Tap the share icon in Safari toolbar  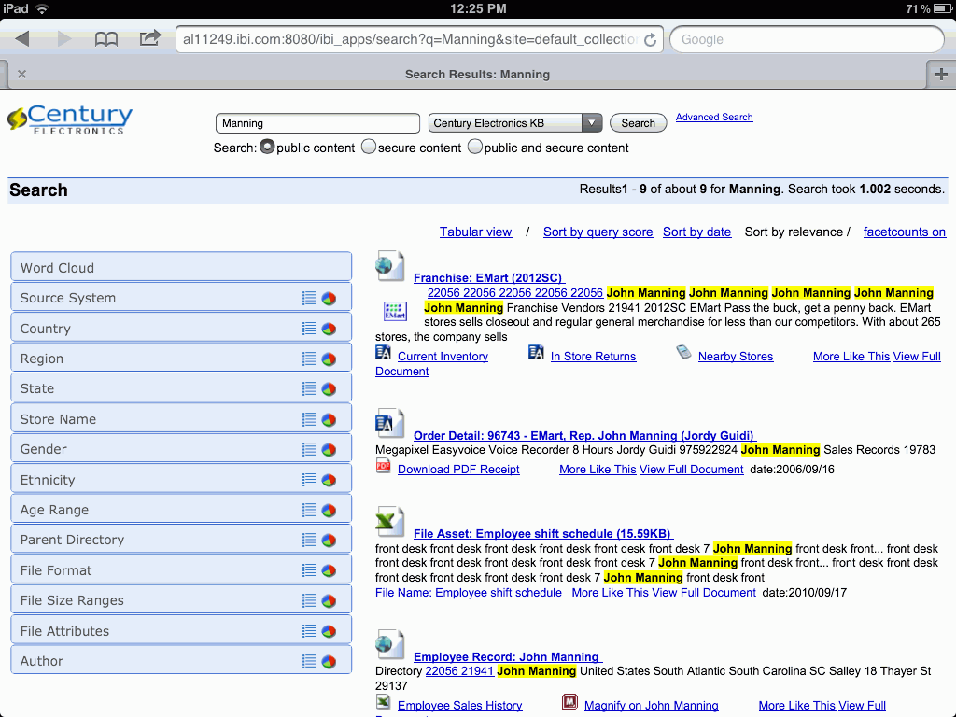tap(150, 38)
